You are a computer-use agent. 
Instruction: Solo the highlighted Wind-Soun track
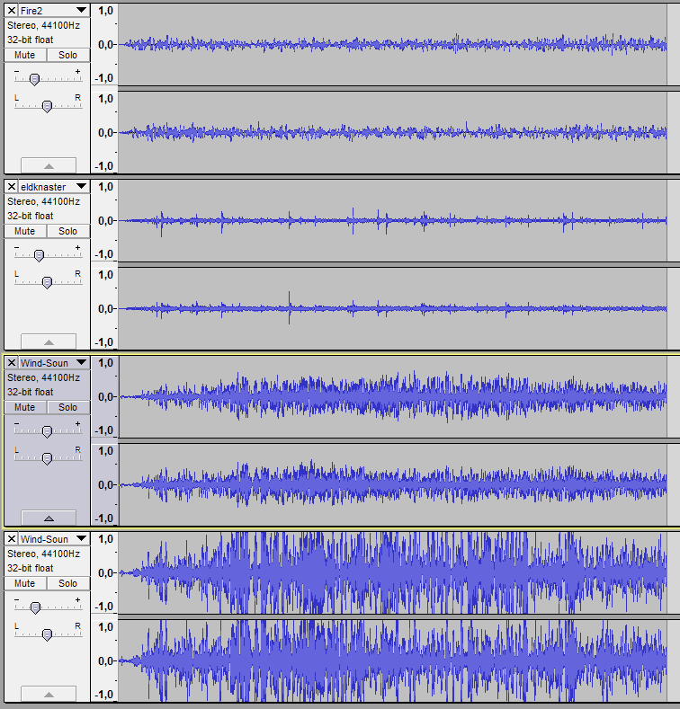68,407
